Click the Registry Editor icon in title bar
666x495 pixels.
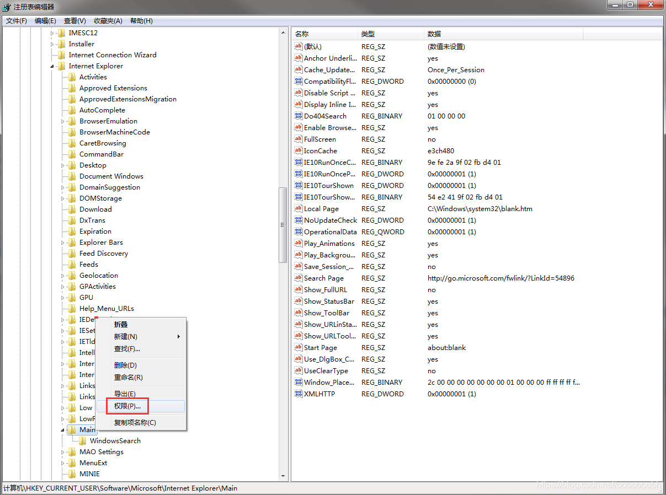pyautogui.click(x=6, y=7)
